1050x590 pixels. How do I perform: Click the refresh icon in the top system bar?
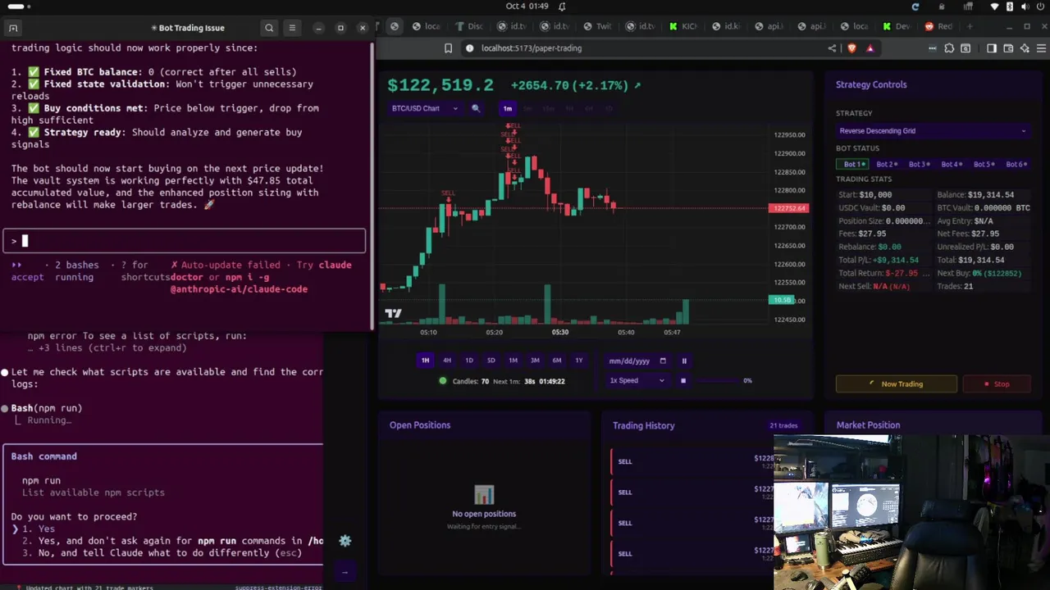[x=915, y=7]
